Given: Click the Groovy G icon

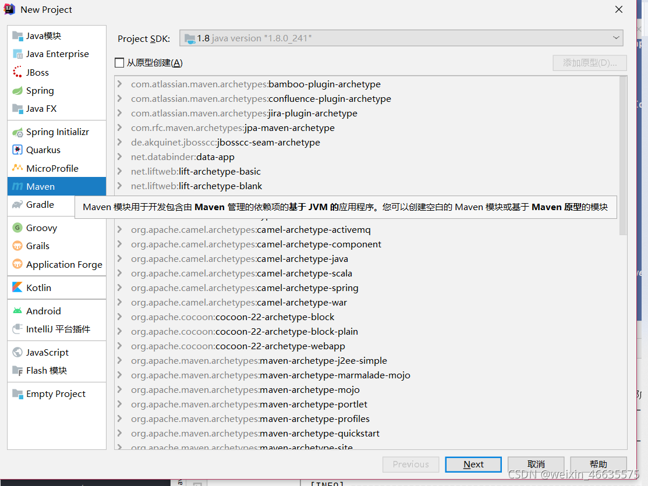Looking at the screenshot, I should [17, 228].
